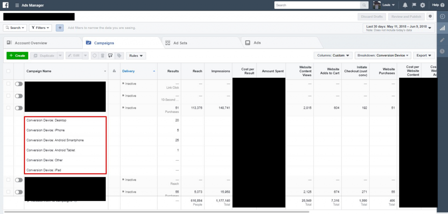Click the warning triangle column header

coord(114,71)
